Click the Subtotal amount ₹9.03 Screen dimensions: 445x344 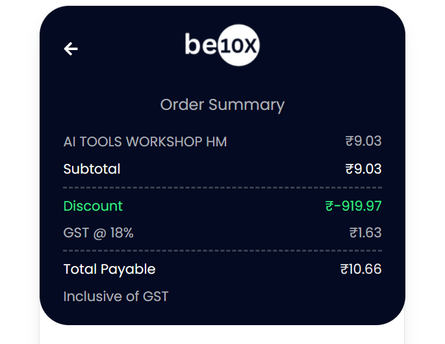[x=363, y=168]
